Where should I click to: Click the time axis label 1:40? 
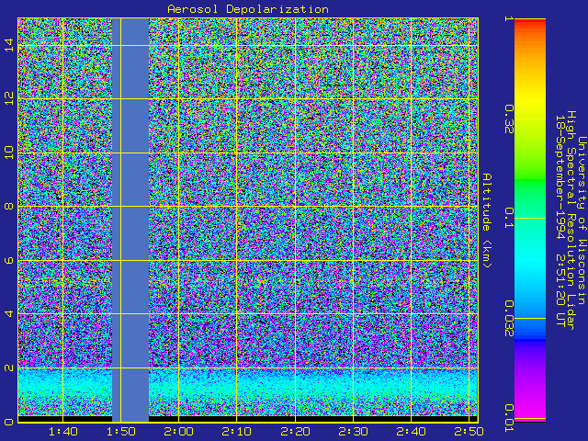[x=63, y=432]
